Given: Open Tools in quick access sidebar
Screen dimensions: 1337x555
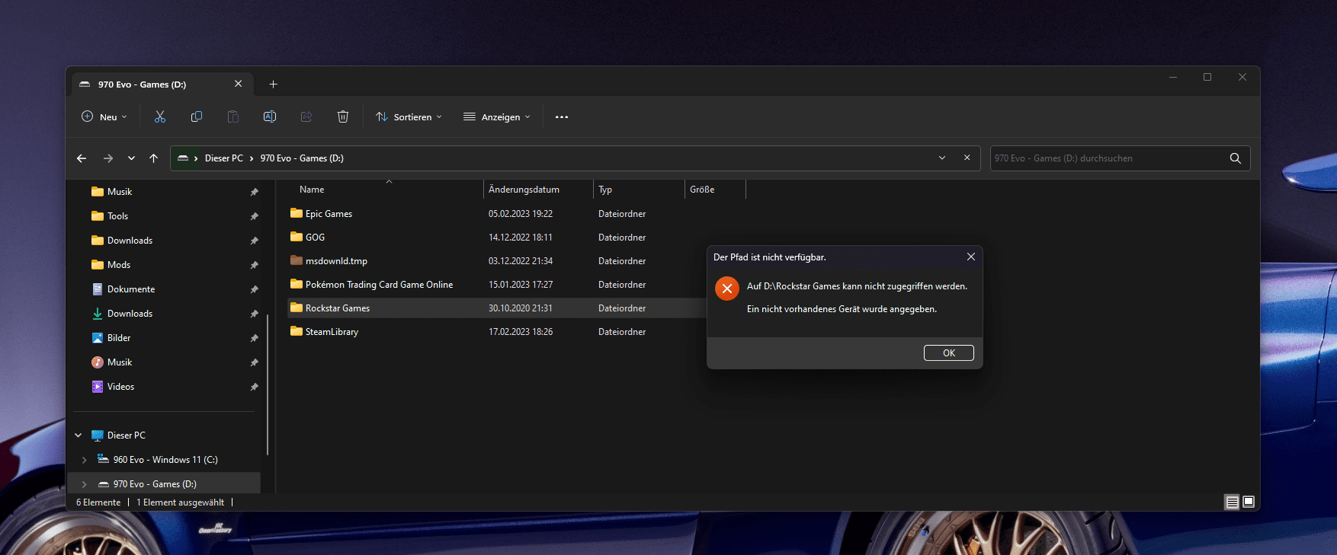Looking at the screenshot, I should 117,216.
